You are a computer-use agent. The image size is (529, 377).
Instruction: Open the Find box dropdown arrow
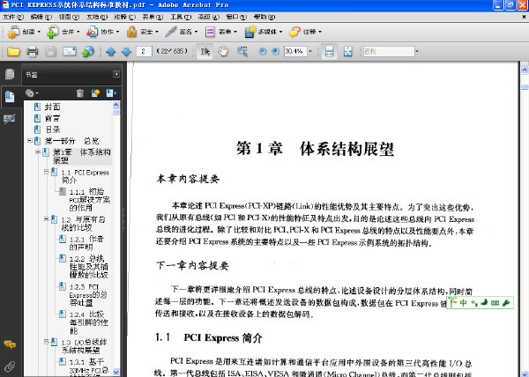(x=417, y=51)
